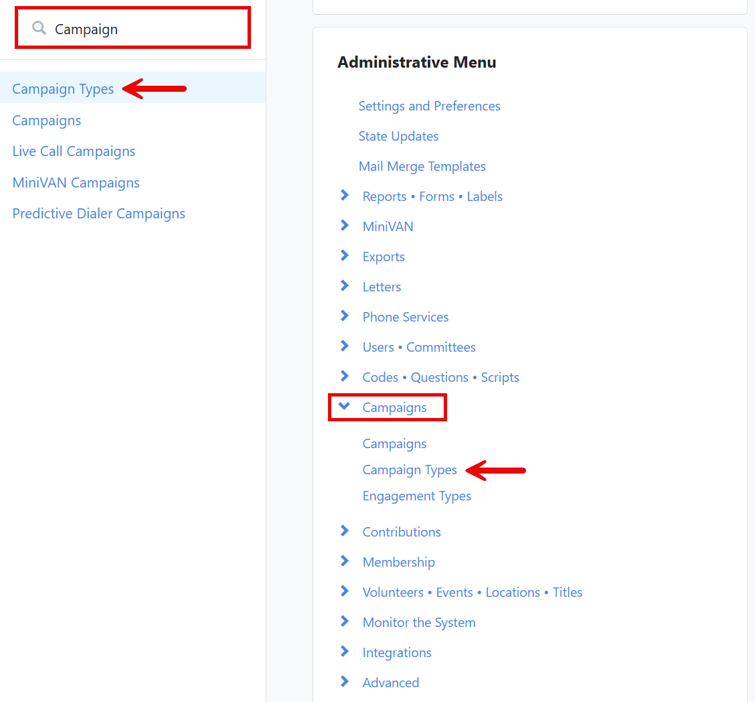Click the Contributions menu label
The image size is (755, 702).
coord(402,532)
